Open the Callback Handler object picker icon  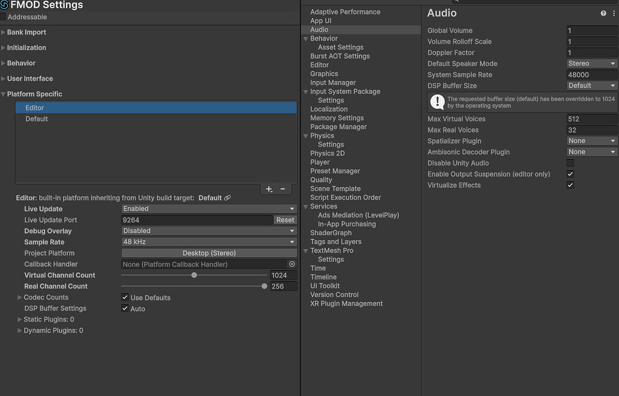click(292, 264)
